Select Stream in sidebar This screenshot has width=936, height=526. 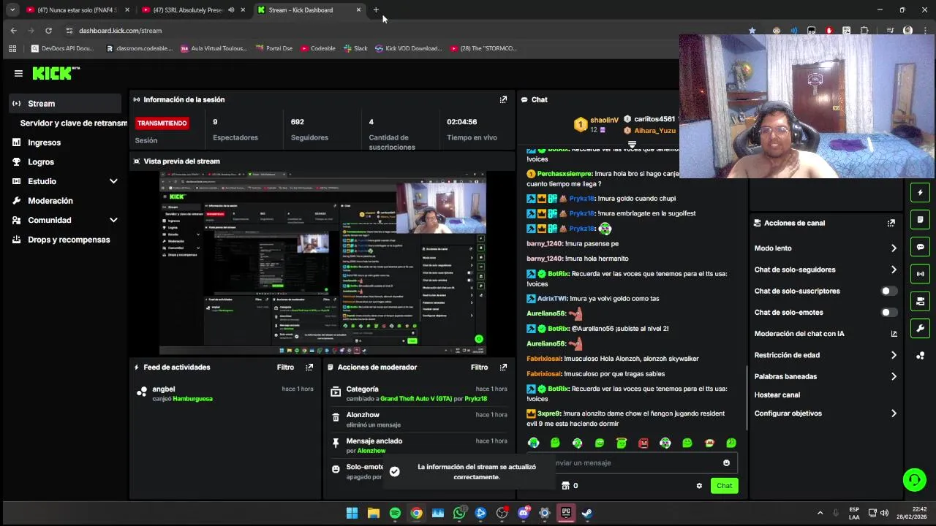(x=65, y=104)
